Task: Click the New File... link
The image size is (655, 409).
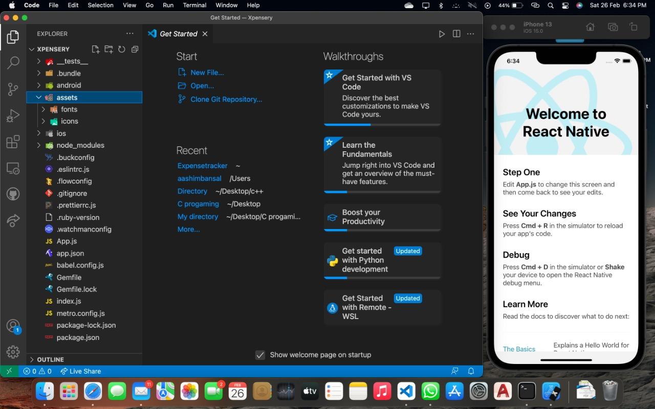Action: (x=207, y=73)
